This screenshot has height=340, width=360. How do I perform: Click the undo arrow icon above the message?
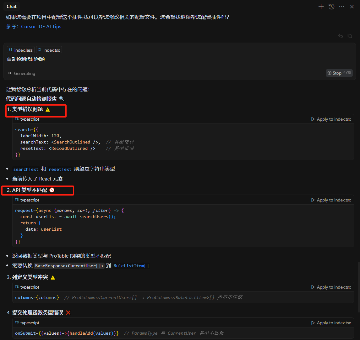(341, 36)
